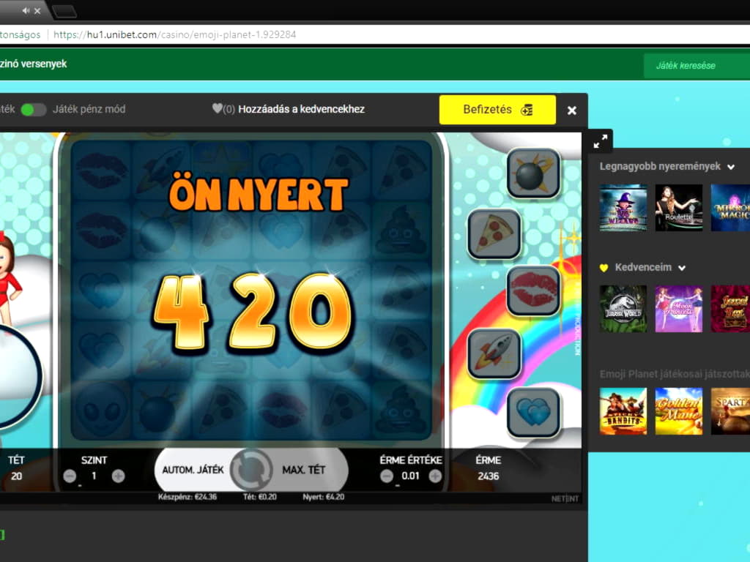Add game via Hozzáadás a kedvencekhez
This screenshot has height=562, width=750.
tap(301, 109)
